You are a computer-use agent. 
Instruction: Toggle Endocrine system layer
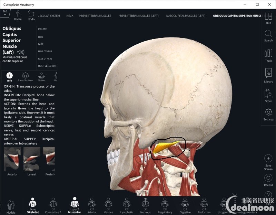204,205
